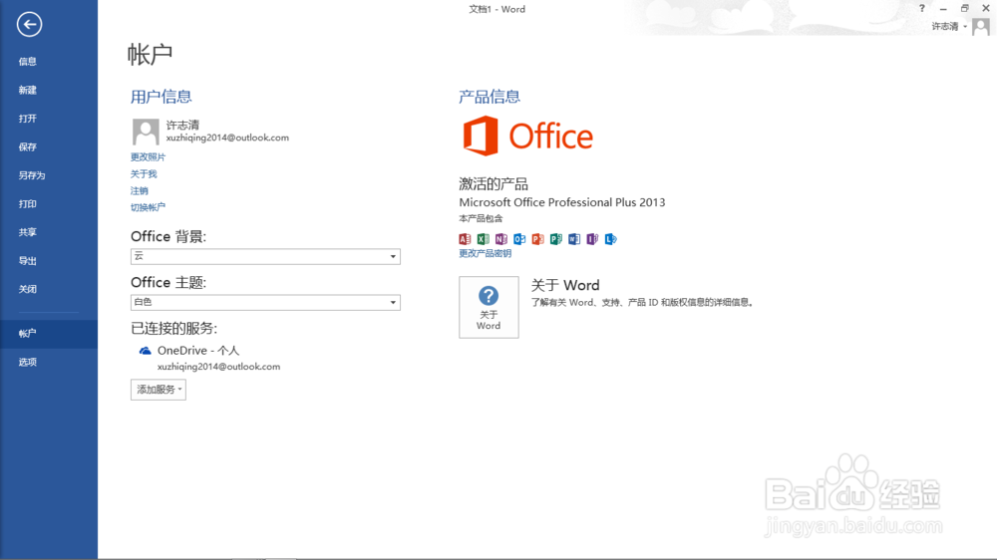Click the 注销 link
The image size is (997, 560).
pyautogui.click(x=140, y=190)
